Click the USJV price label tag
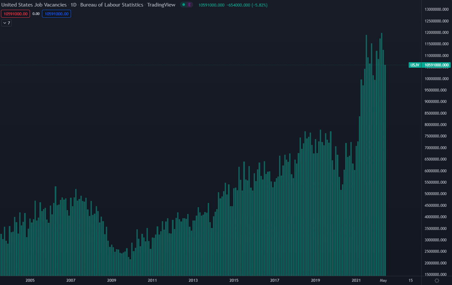Viewport: 452px width, 285px height. (415, 65)
